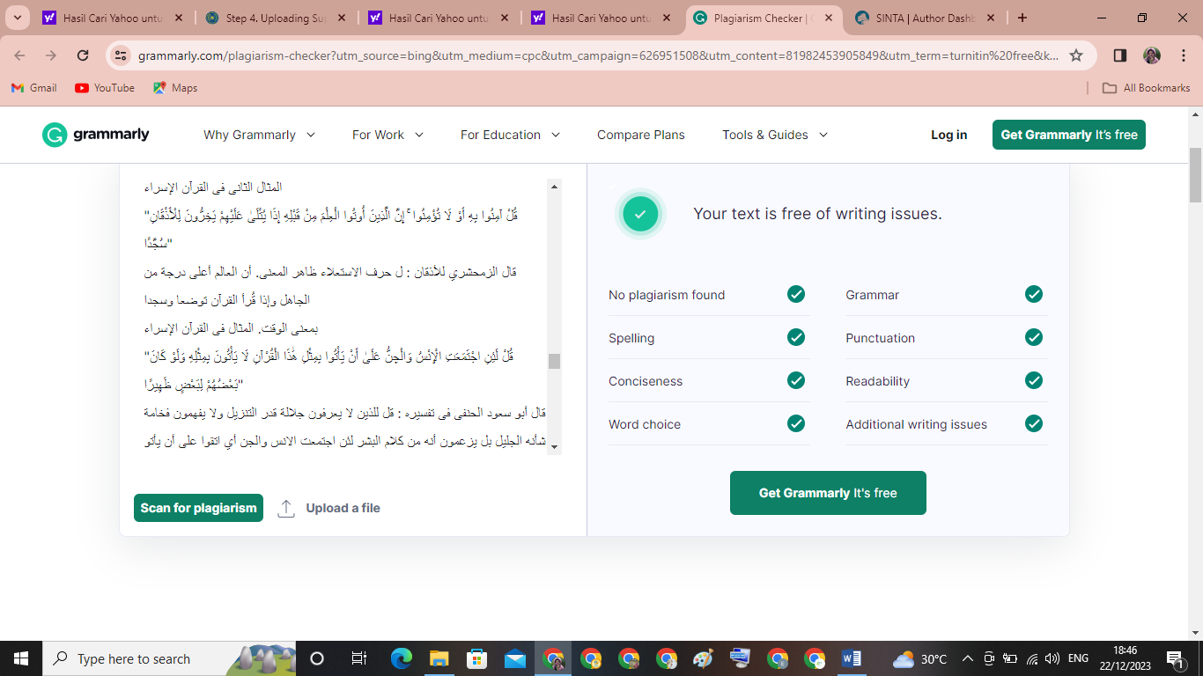This screenshot has width=1203, height=676.
Task: Close the Step 4. Uploading tab
Action: click(x=341, y=18)
